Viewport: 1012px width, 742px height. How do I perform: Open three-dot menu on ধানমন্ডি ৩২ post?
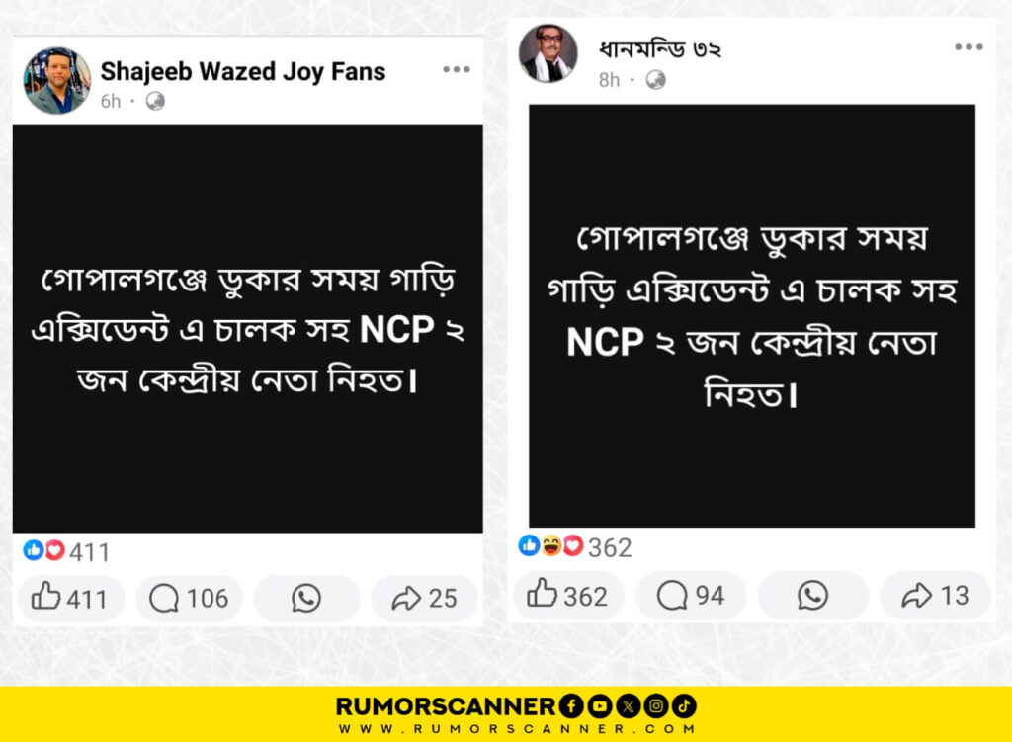[x=969, y=46]
